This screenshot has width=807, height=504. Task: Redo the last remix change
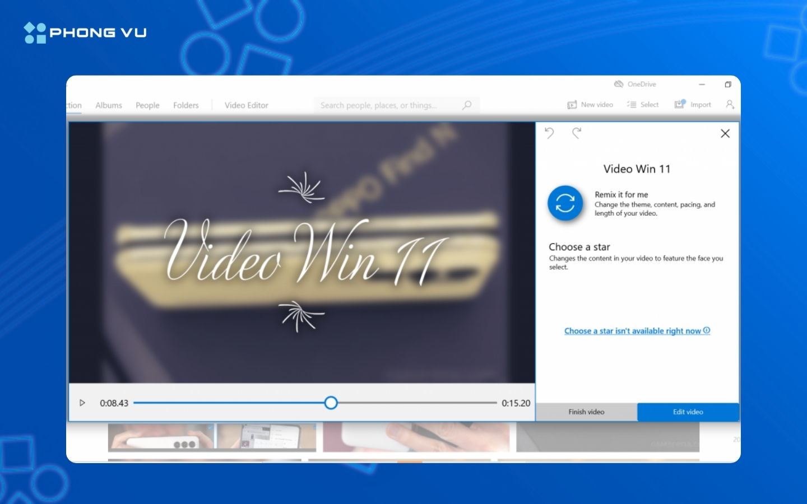click(x=577, y=133)
